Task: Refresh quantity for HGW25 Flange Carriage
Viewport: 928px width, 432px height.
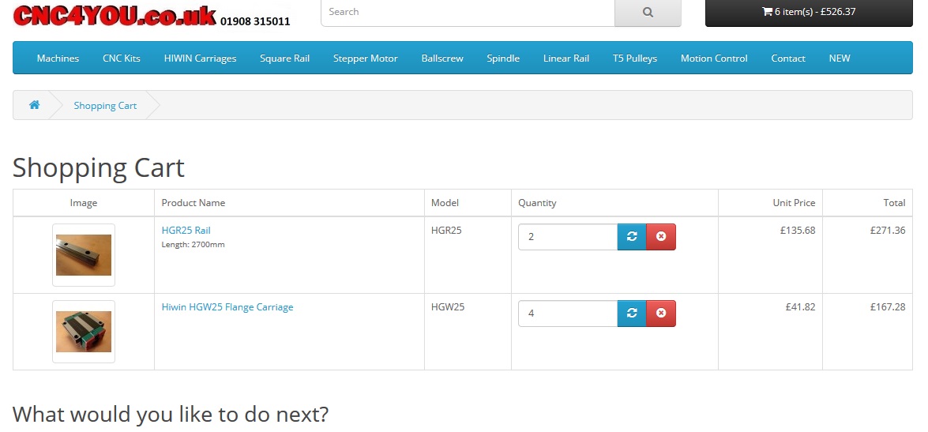Action: coord(632,314)
